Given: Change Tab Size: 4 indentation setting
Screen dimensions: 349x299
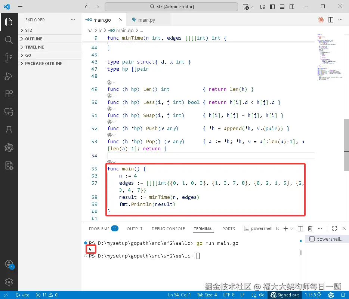Looking at the screenshot, I should (x=207, y=295).
